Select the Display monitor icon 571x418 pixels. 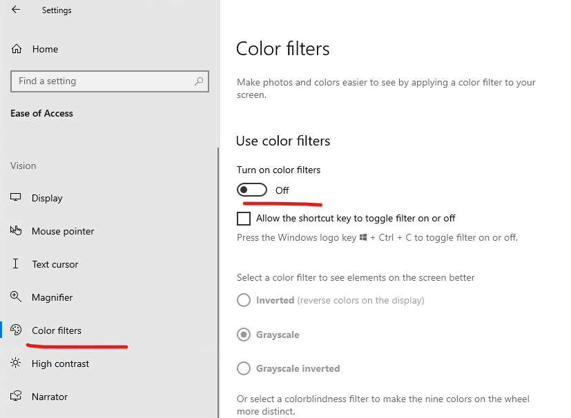pyautogui.click(x=15, y=198)
